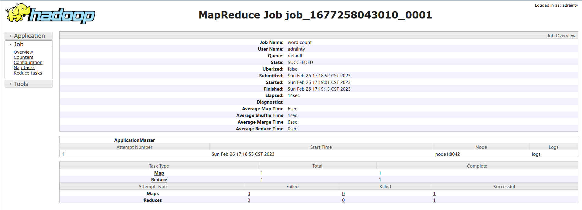Click the Average Merge Time label
Viewport: 582px width, 210px height.
point(260,122)
